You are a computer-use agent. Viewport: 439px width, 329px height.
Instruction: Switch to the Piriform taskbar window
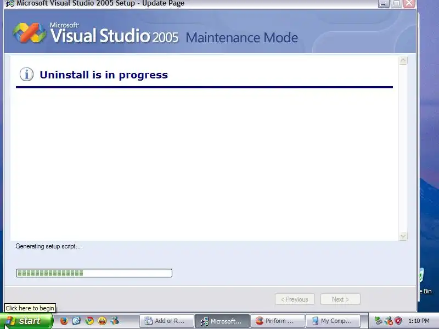click(x=278, y=321)
